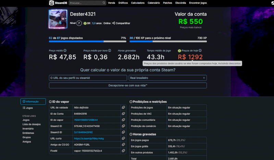This screenshot has height=160, width=274.
Task: Open the [U:1:846942916] link
Action: tap(83, 132)
